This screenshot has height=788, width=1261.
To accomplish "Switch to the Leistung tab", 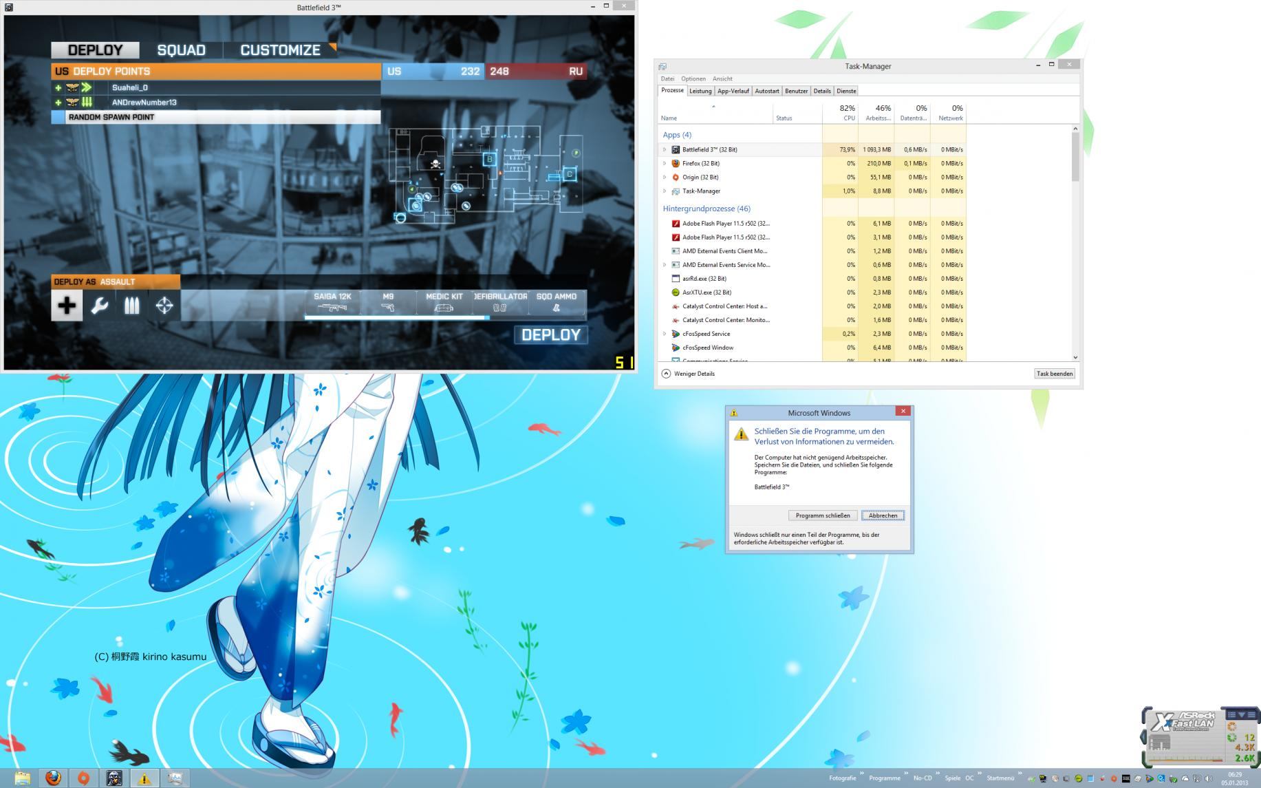I will coord(700,91).
